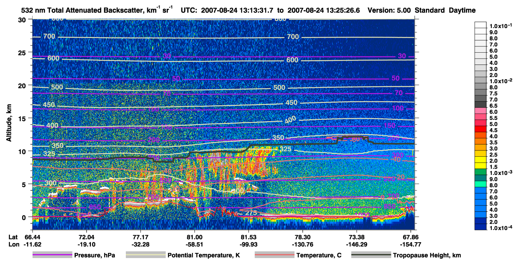Screen dimensions: 516x264
Task: Click the altitude axis tick '15'
Action: coord(23,118)
